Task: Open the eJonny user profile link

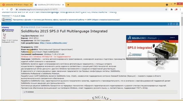Action: [x=5, y=27]
